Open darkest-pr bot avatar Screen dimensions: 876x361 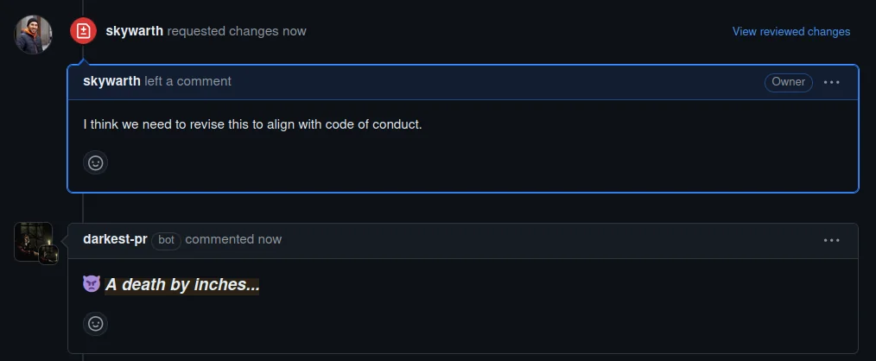coord(33,241)
